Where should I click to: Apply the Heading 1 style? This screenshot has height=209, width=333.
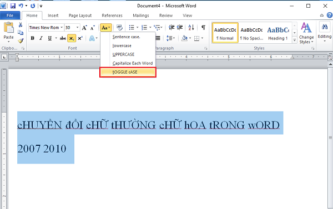[278, 33]
